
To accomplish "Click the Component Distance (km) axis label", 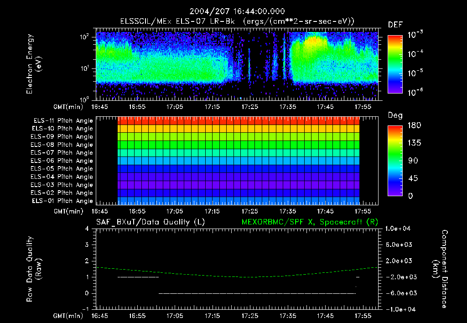I will (x=440, y=269).
